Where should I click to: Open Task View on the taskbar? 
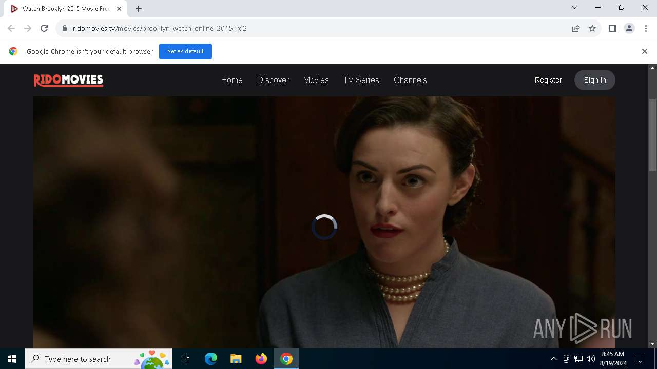pyautogui.click(x=185, y=359)
